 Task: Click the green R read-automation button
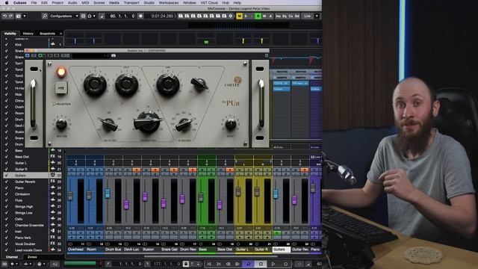[258, 16]
